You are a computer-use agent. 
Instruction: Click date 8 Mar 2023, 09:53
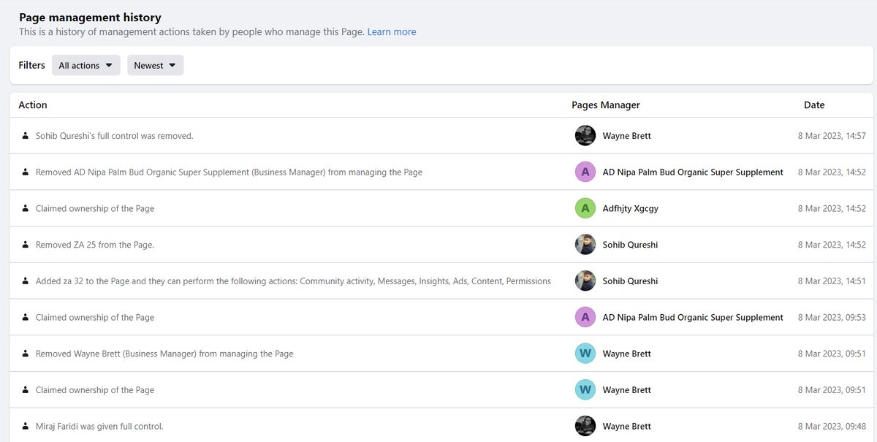[832, 317]
